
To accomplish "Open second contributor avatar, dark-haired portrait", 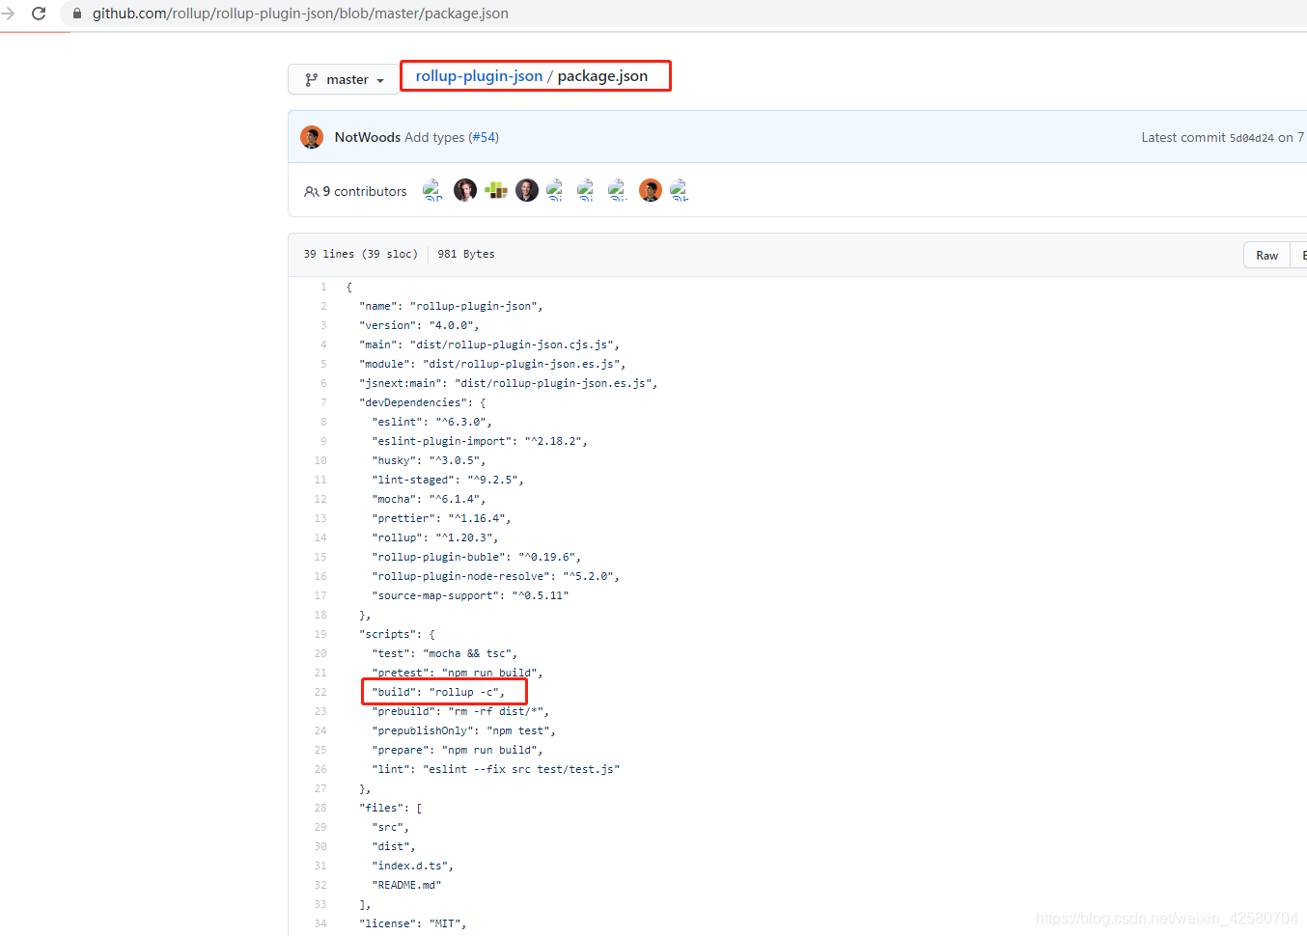I will [x=465, y=190].
